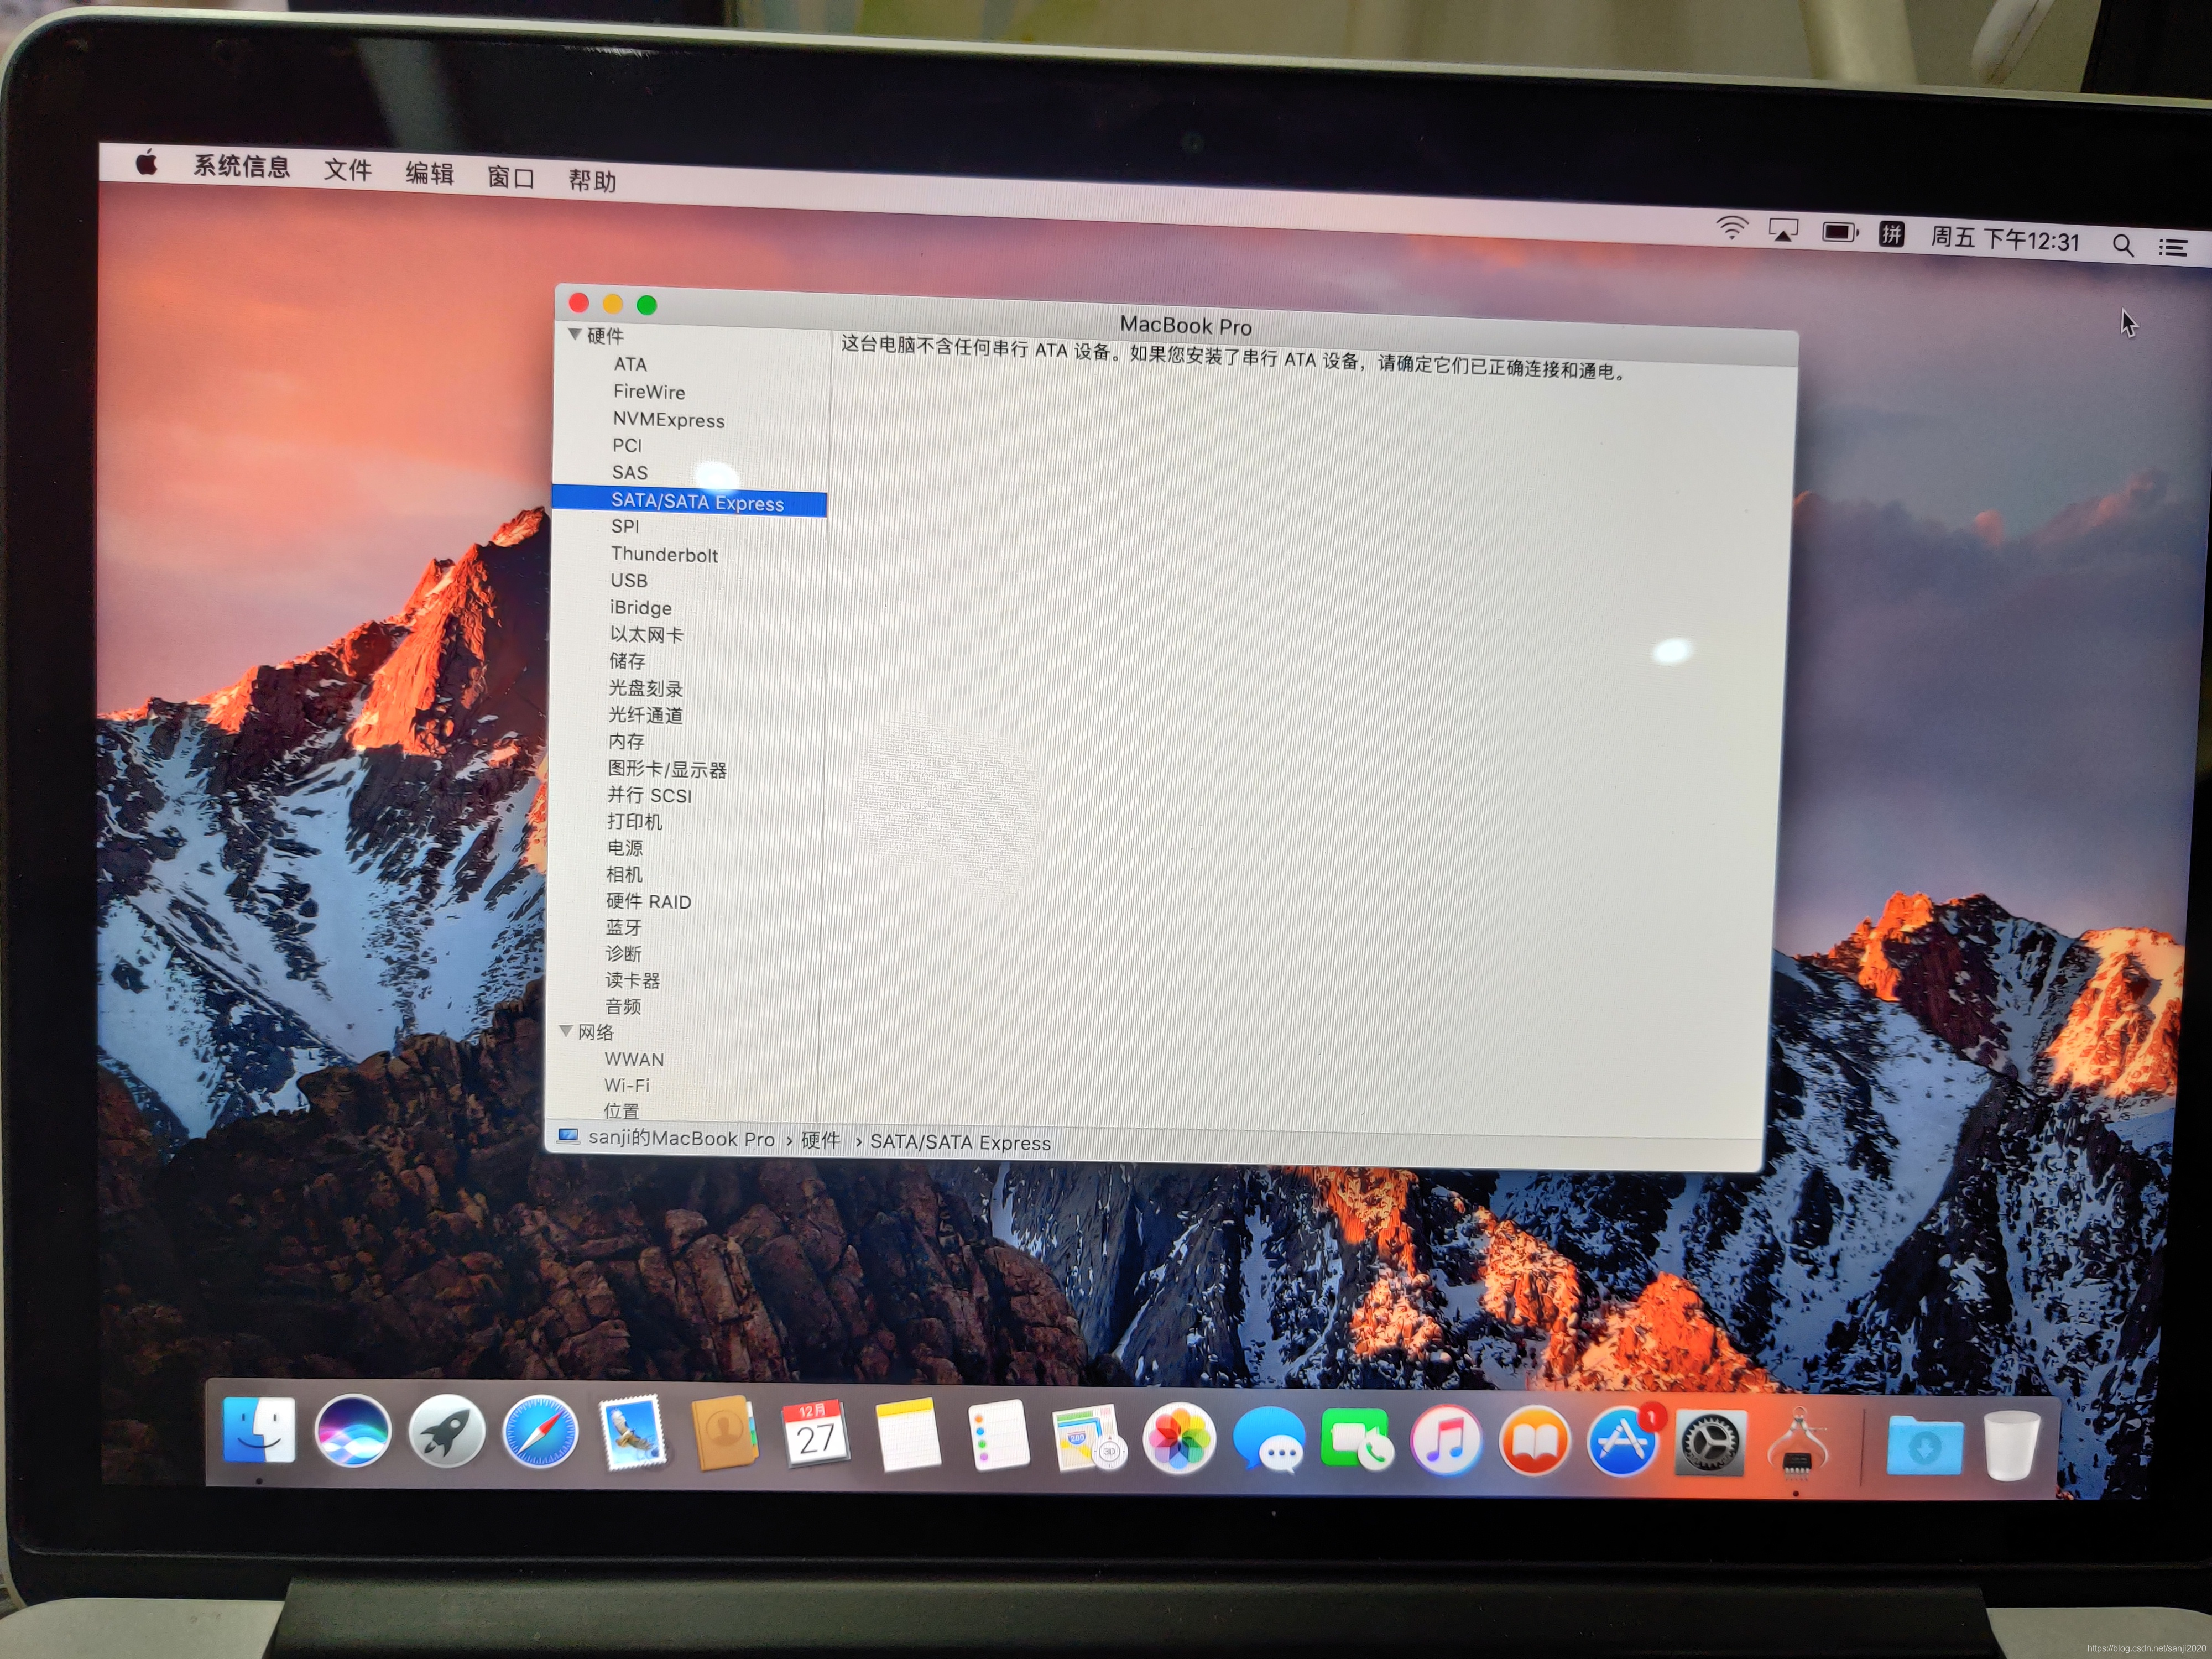Launch Siri from the Dock

[x=352, y=1431]
